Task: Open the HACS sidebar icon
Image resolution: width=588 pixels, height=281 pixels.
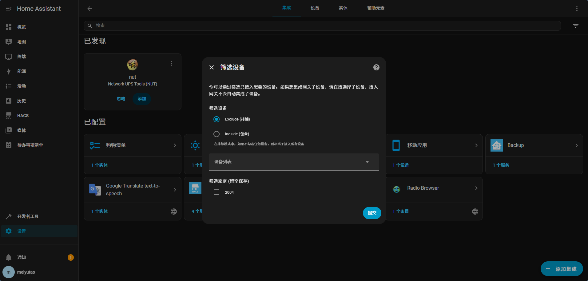Action: tap(9, 116)
